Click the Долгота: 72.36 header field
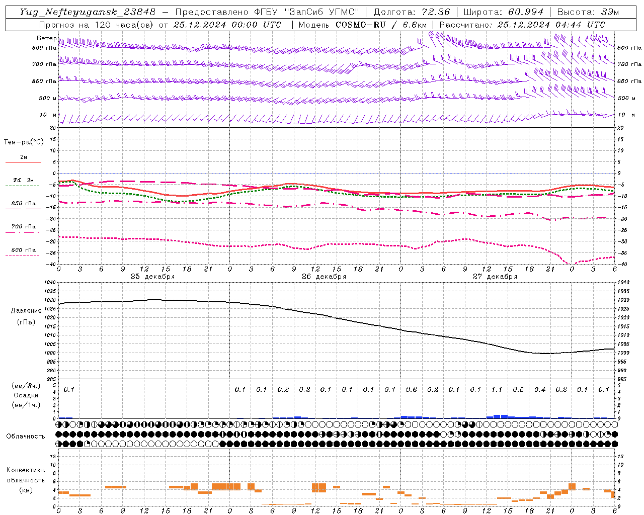 (x=412, y=12)
